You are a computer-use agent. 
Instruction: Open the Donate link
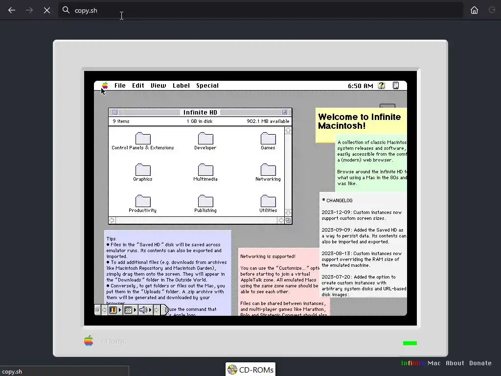click(480, 363)
